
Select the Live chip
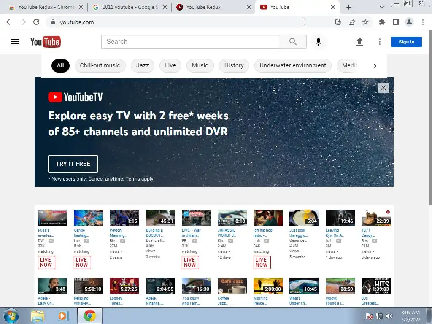(x=170, y=65)
